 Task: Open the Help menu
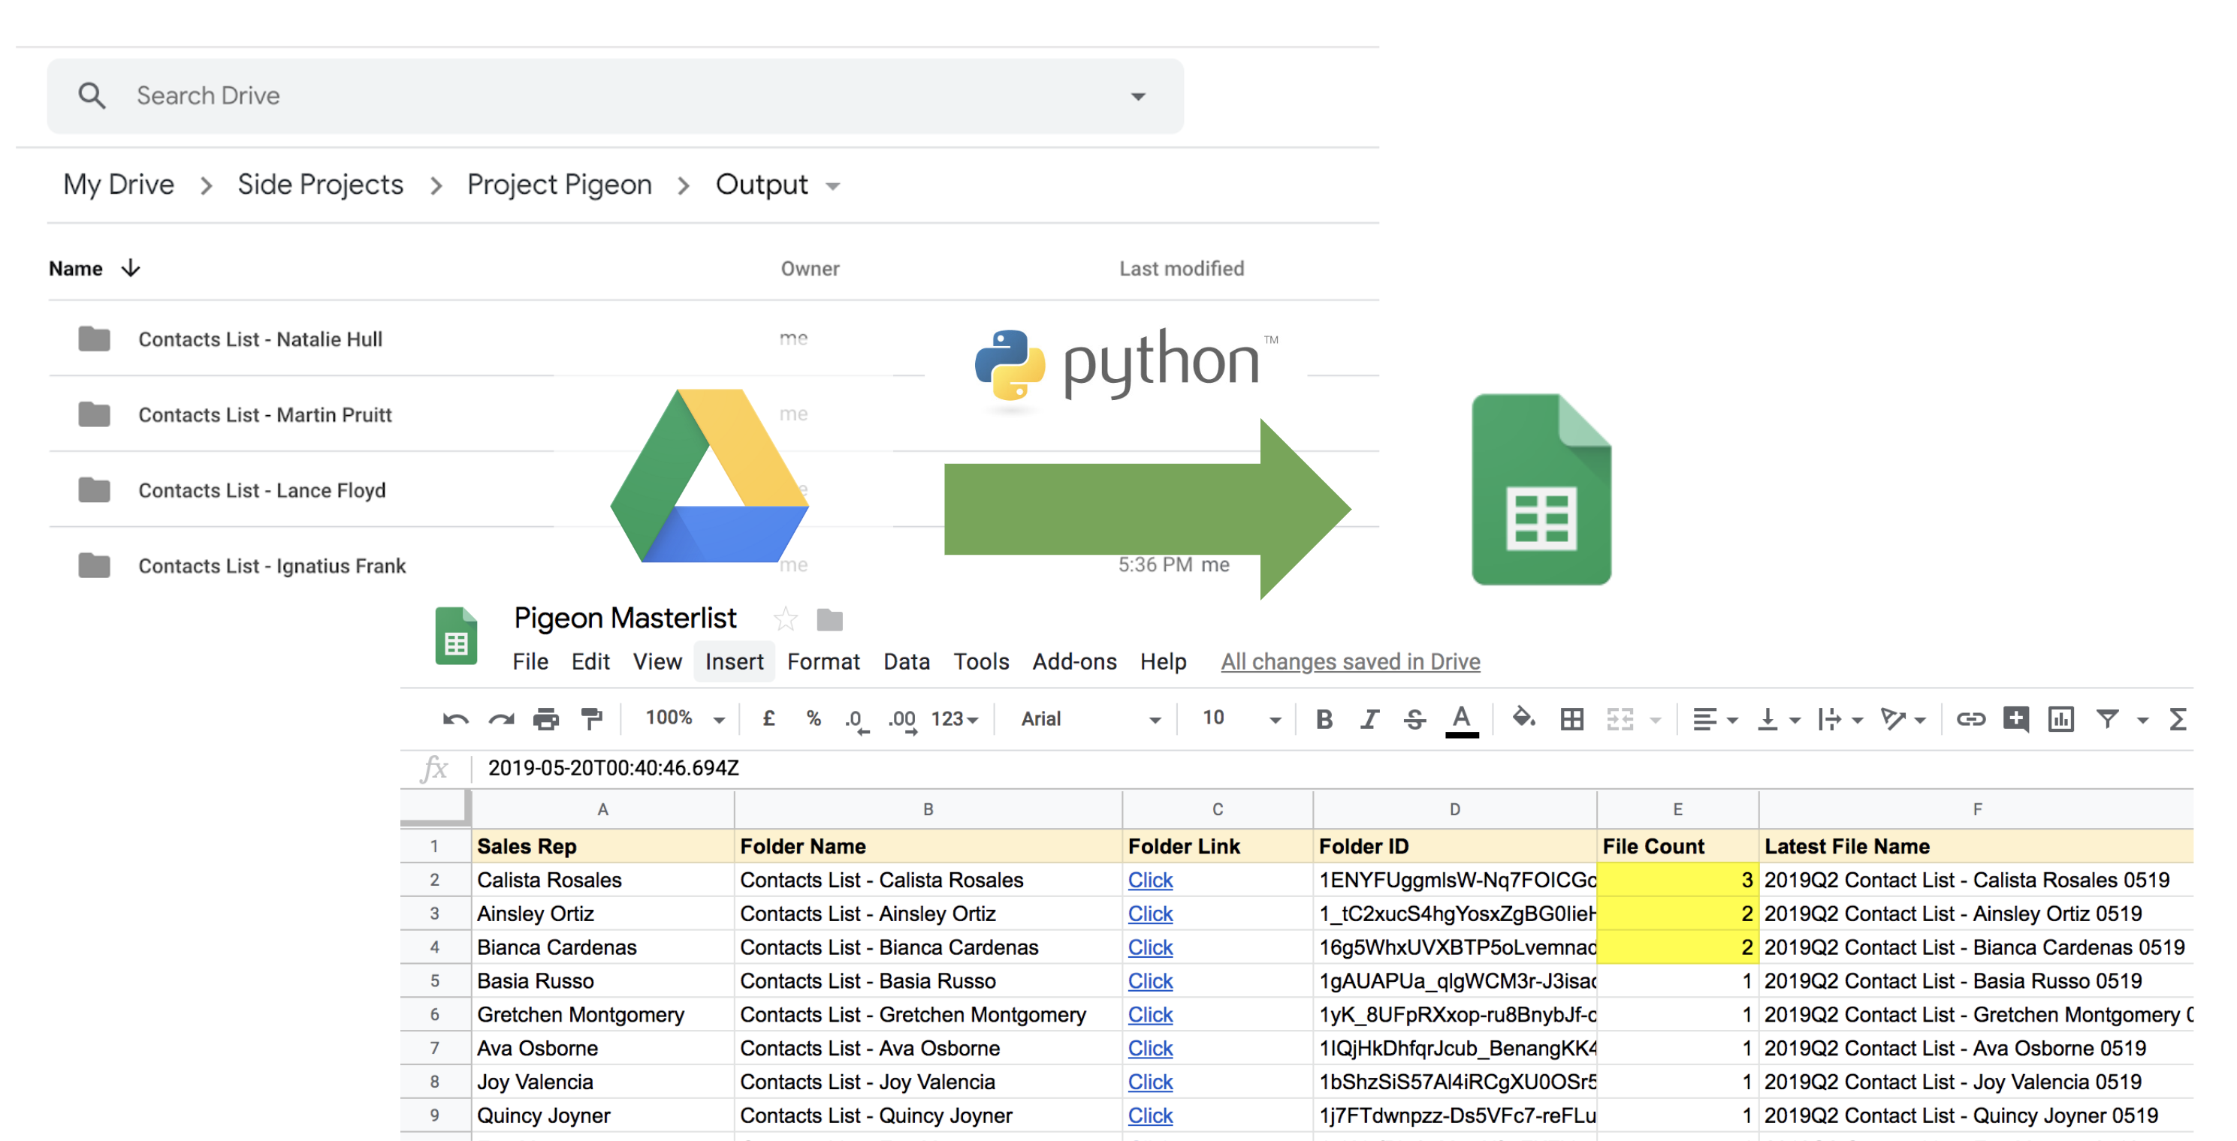tap(1163, 661)
